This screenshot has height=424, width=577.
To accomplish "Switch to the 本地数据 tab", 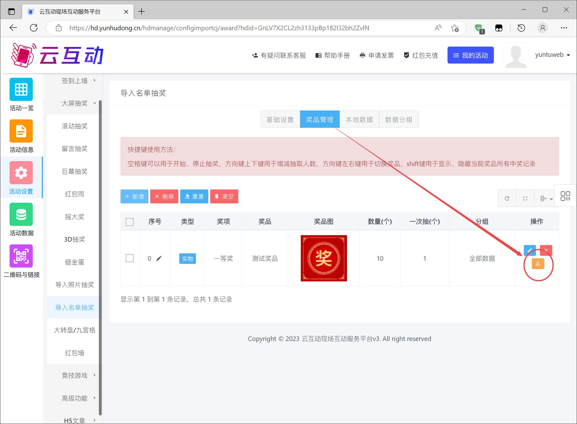I will (359, 119).
